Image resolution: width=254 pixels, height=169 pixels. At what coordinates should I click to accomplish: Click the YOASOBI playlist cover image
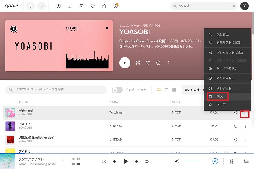pyautogui.click(x=59, y=46)
